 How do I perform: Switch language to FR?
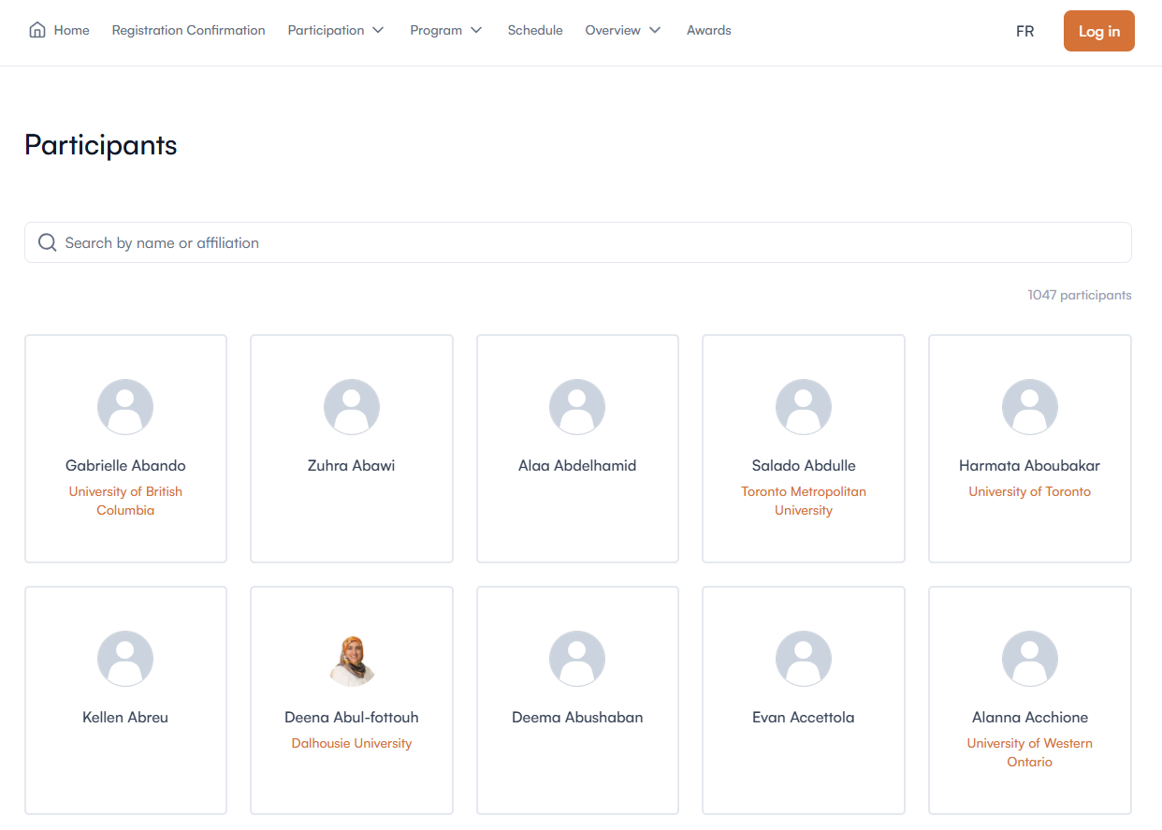tap(1024, 31)
